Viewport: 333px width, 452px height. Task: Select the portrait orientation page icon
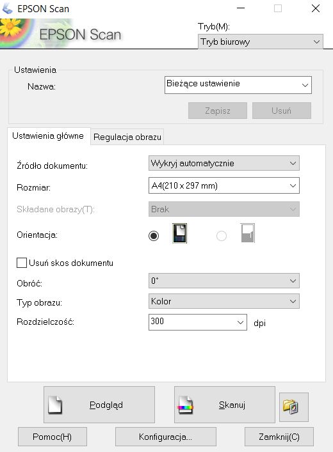pyautogui.click(x=179, y=233)
